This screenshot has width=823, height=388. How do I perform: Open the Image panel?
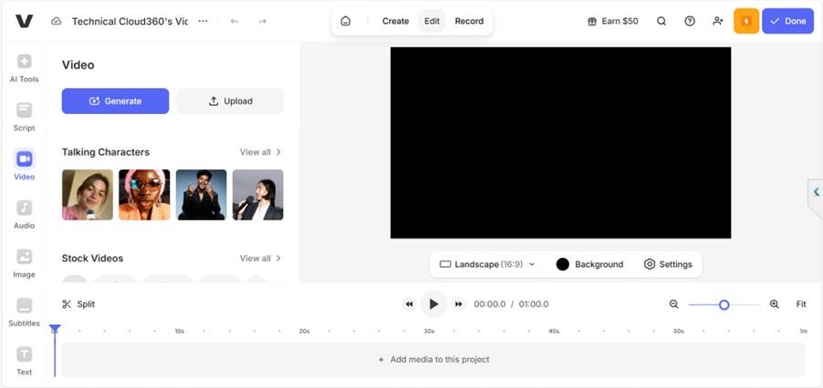click(24, 263)
